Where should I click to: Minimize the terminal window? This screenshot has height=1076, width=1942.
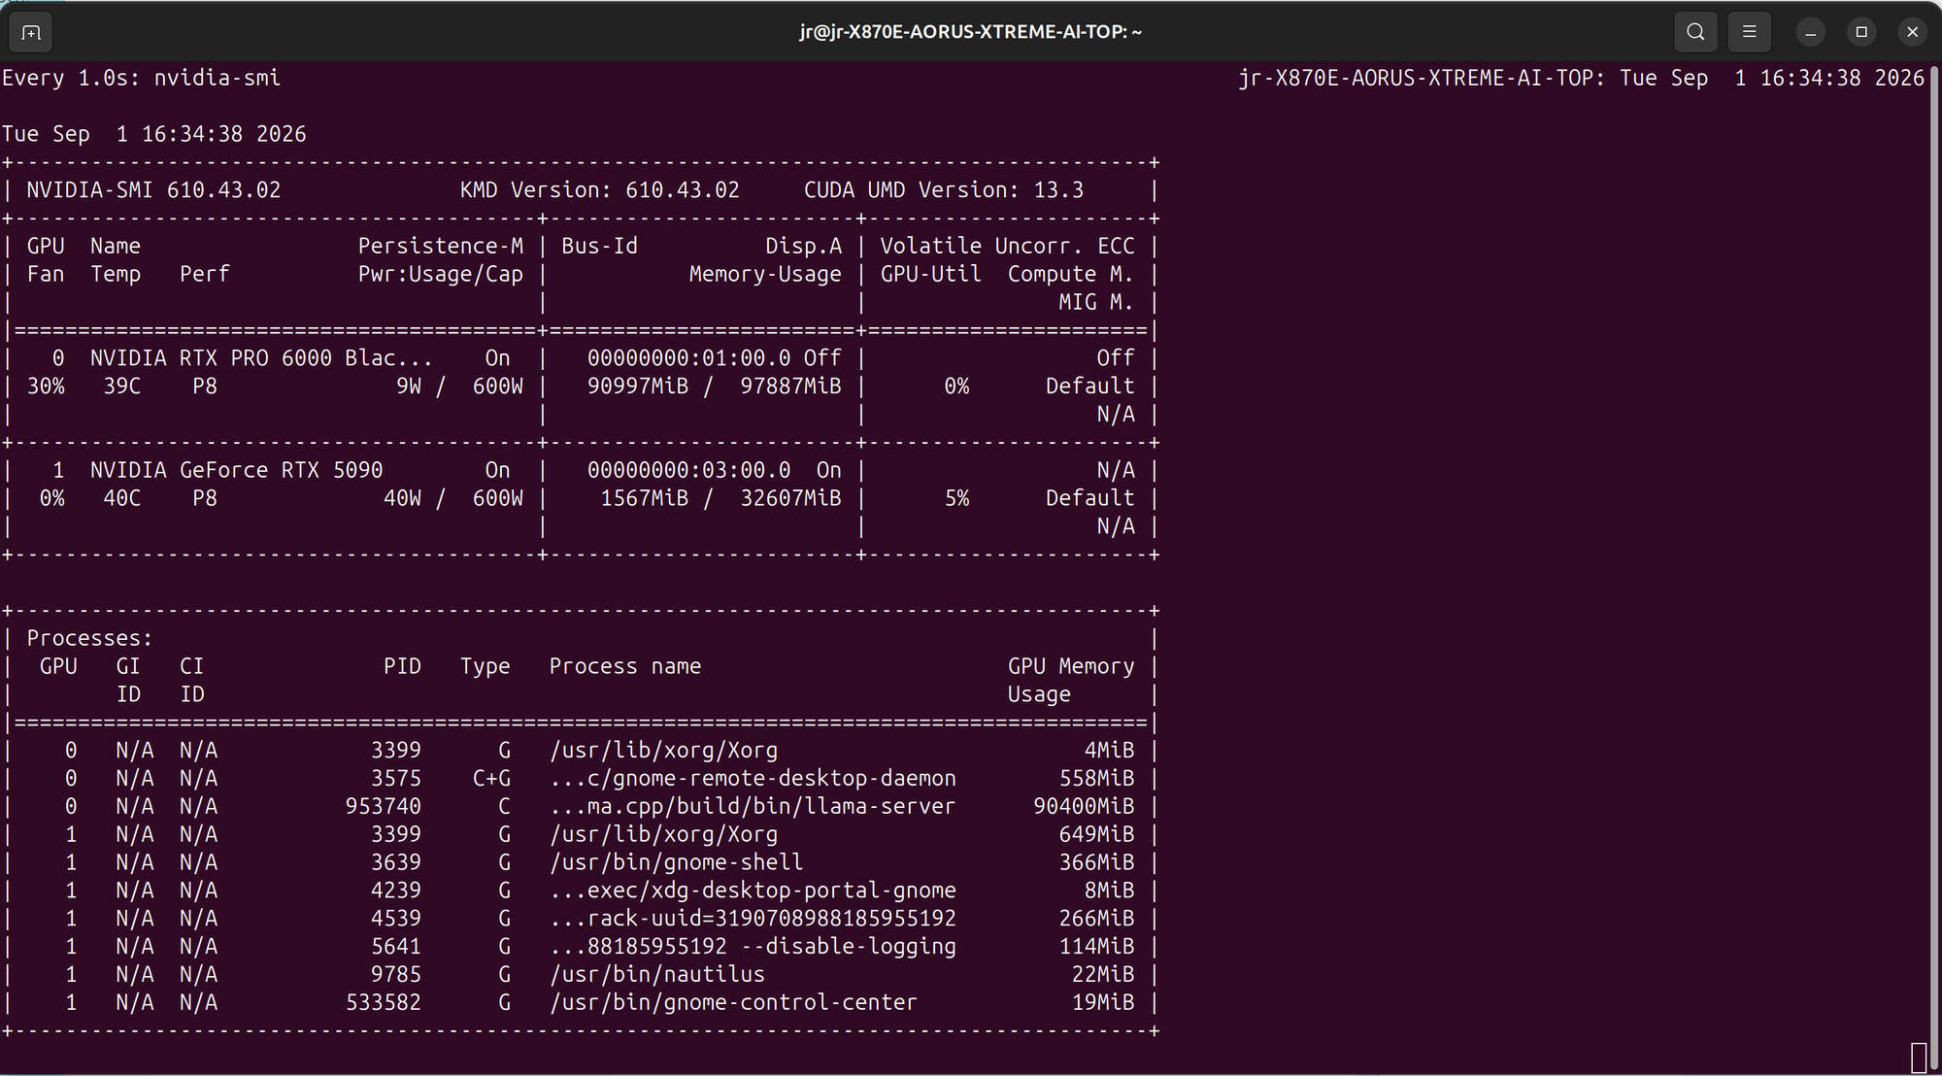click(1811, 32)
